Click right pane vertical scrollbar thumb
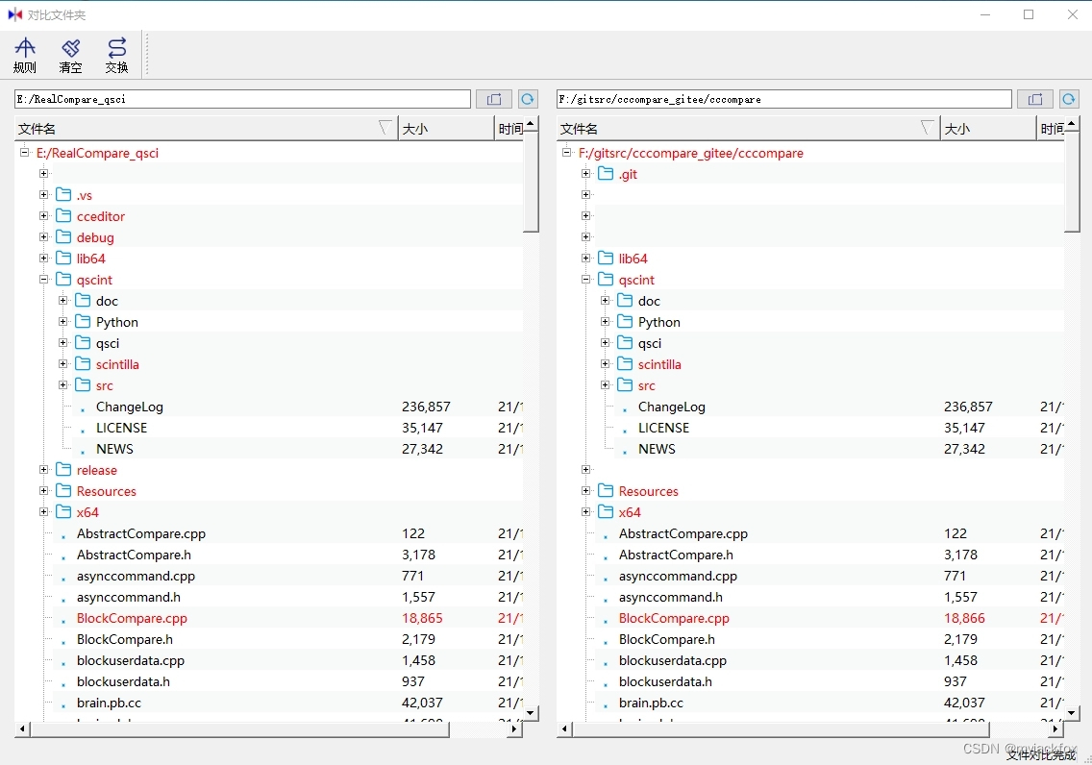The width and height of the screenshot is (1092, 765). (x=1073, y=183)
